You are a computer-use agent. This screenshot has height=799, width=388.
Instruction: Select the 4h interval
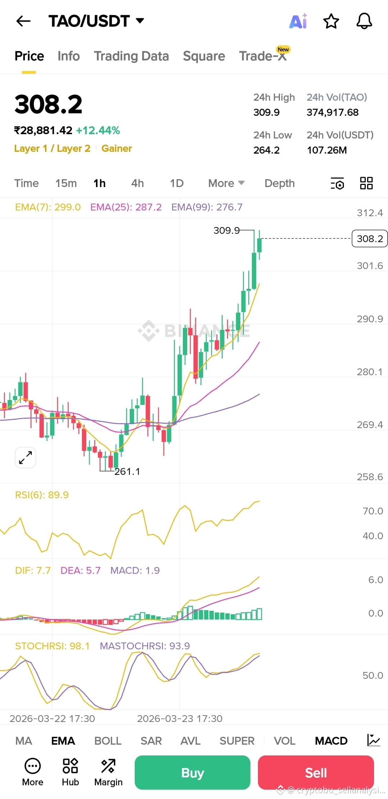coord(138,183)
